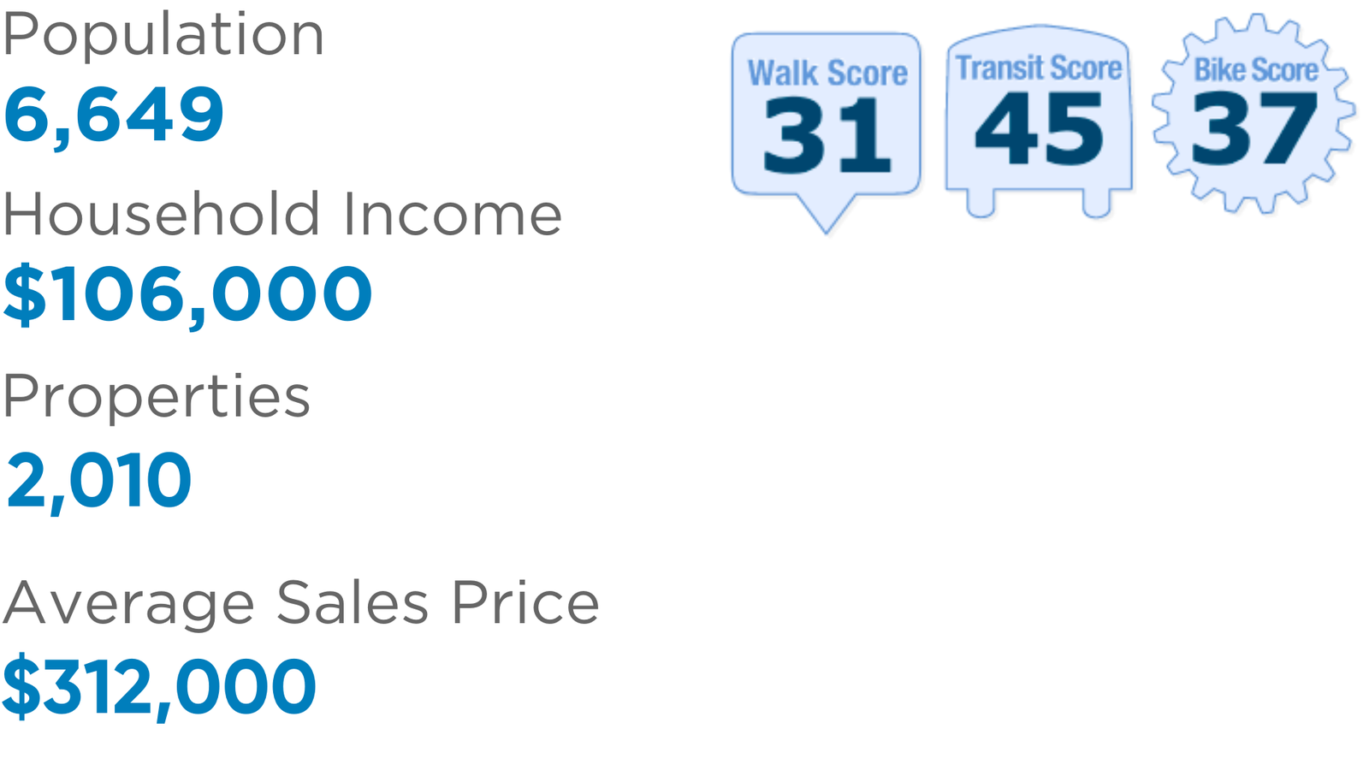Viewport: 1369px width, 770px height.
Task: Click the population value 6,649
Action: [x=114, y=115]
